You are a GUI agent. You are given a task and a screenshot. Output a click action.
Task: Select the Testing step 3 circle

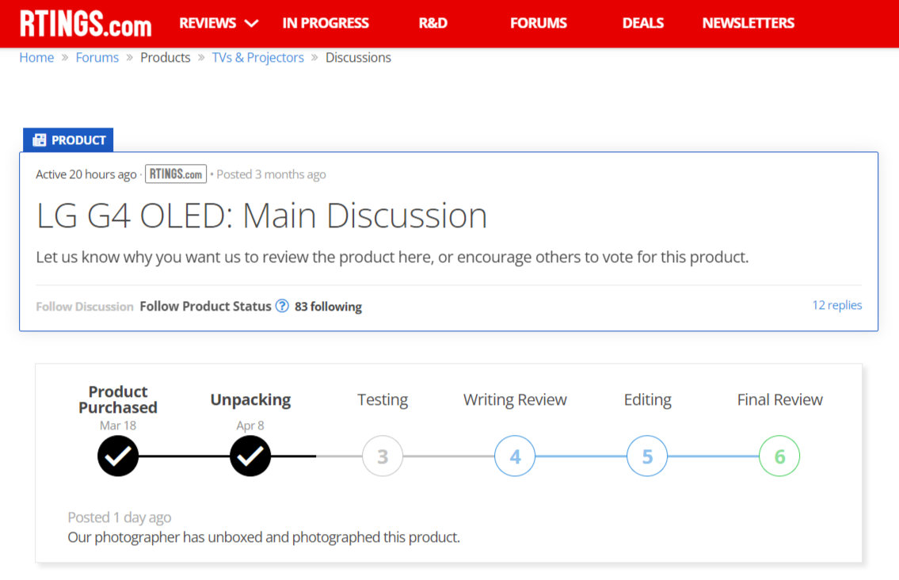[x=383, y=457]
